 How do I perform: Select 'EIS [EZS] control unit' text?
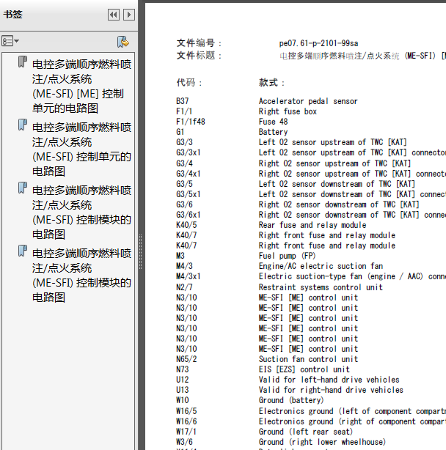304,369
